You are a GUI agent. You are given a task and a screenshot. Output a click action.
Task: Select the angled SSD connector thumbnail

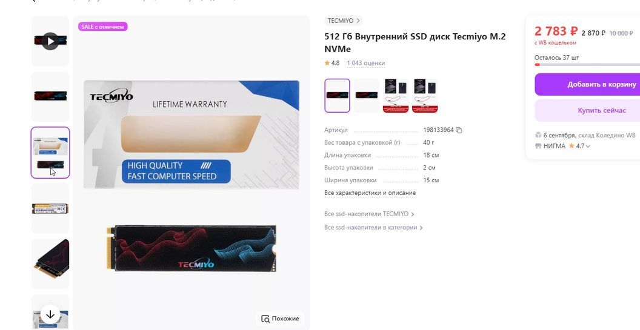(x=50, y=264)
